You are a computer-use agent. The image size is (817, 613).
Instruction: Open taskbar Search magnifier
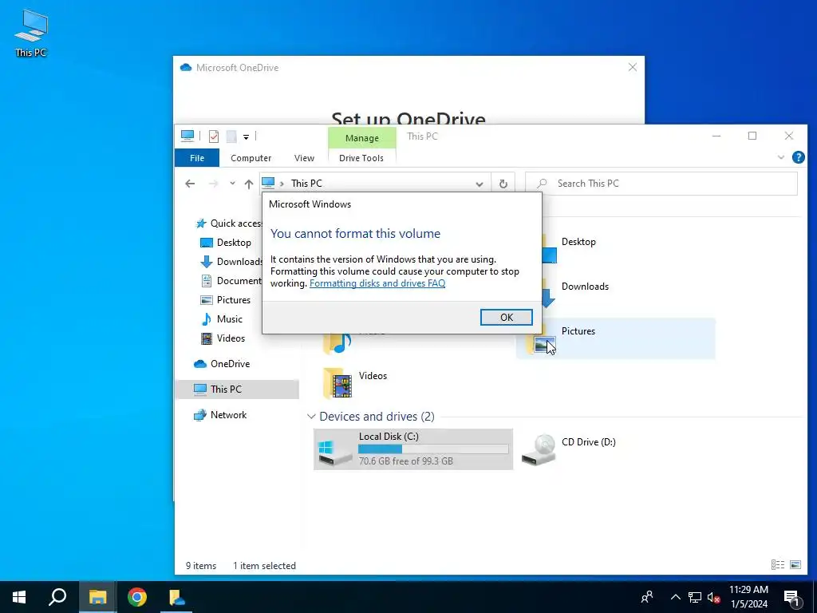coord(57,597)
